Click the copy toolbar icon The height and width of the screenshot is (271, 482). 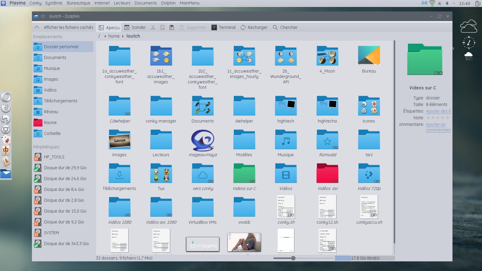[x=162, y=27]
